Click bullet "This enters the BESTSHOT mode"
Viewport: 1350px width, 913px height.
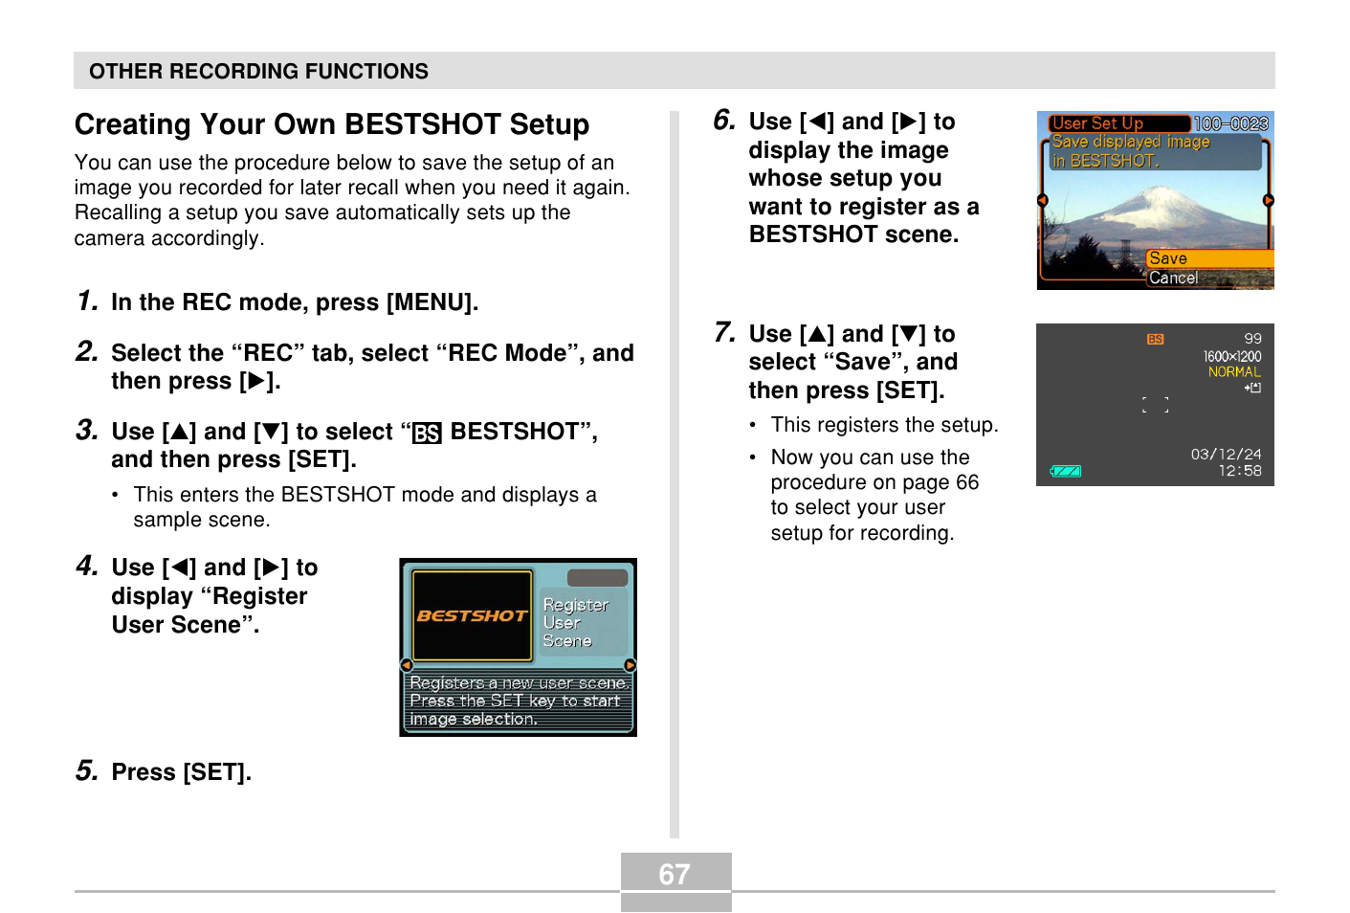tap(365, 507)
